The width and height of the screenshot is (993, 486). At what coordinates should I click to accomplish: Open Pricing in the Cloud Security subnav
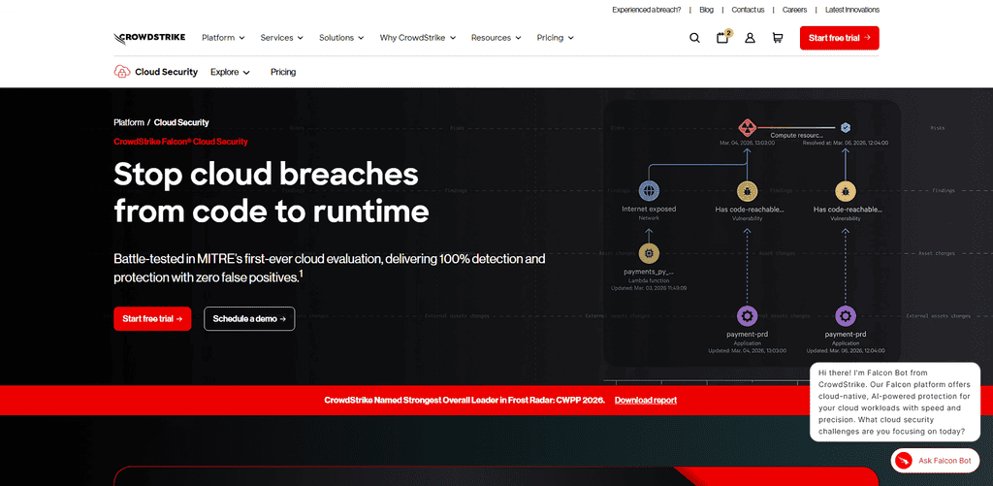point(283,72)
